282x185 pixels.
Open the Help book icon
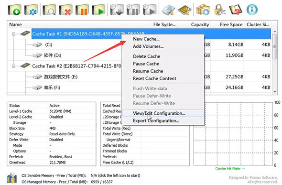(236, 10)
